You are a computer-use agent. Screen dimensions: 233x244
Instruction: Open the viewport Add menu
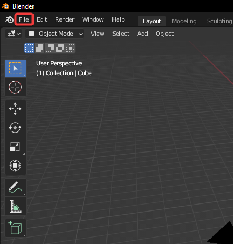click(143, 34)
